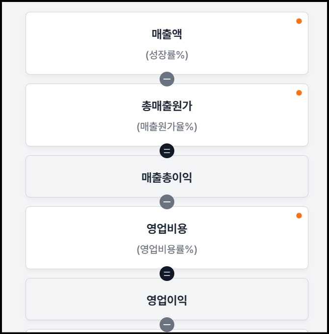Viewport: 329px width, 334px height.
Task: Click the orange indicator on the 총매출원가 card
Action: [x=299, y=93]
